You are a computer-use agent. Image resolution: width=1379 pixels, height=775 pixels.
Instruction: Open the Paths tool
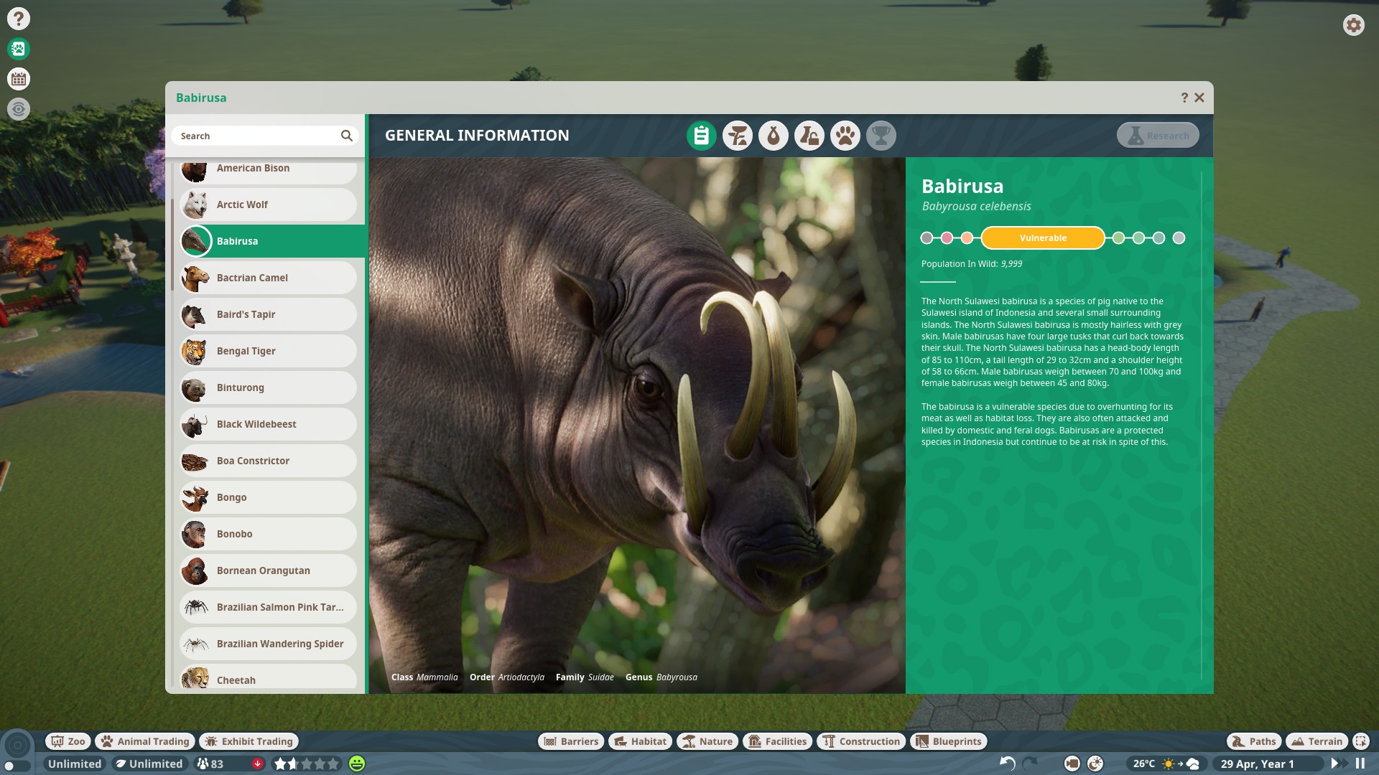coord(1253,741)
